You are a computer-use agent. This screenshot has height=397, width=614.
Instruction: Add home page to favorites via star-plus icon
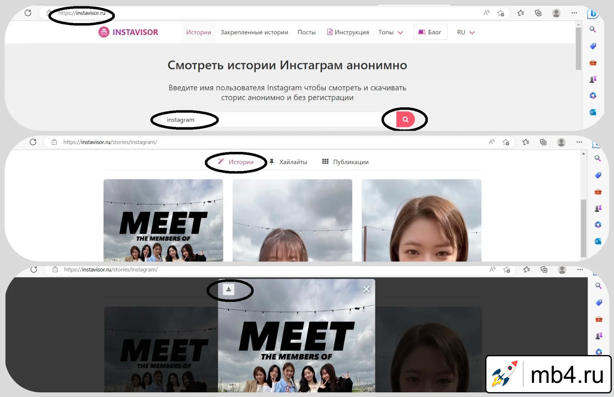coord(501,13)
